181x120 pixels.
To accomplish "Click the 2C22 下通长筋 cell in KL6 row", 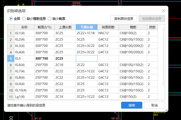I will click(x=87, y=65).
